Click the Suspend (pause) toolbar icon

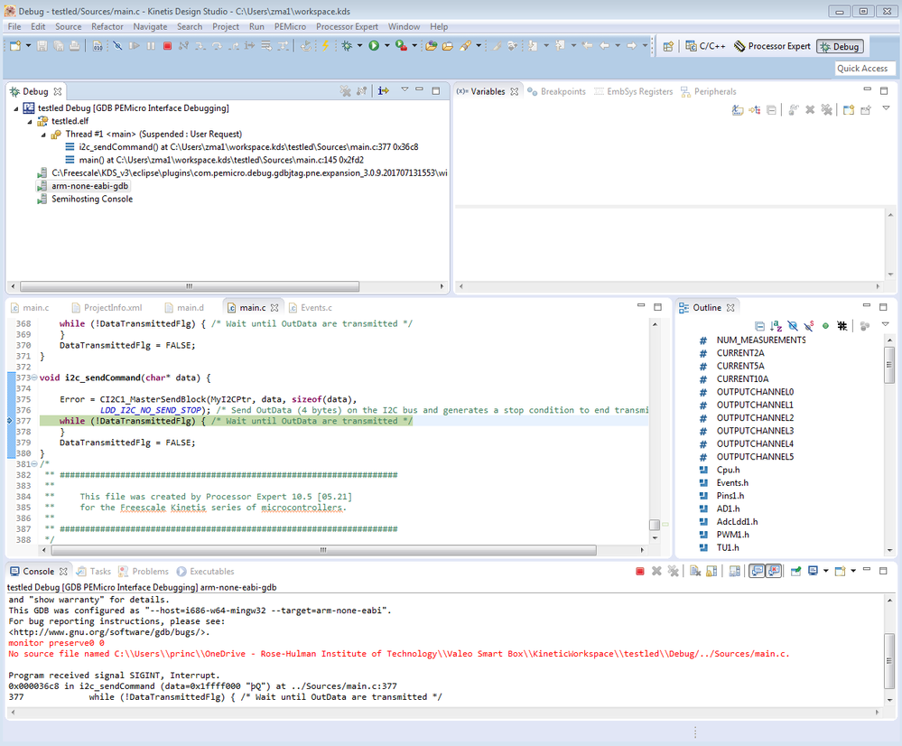pos(151,46)
